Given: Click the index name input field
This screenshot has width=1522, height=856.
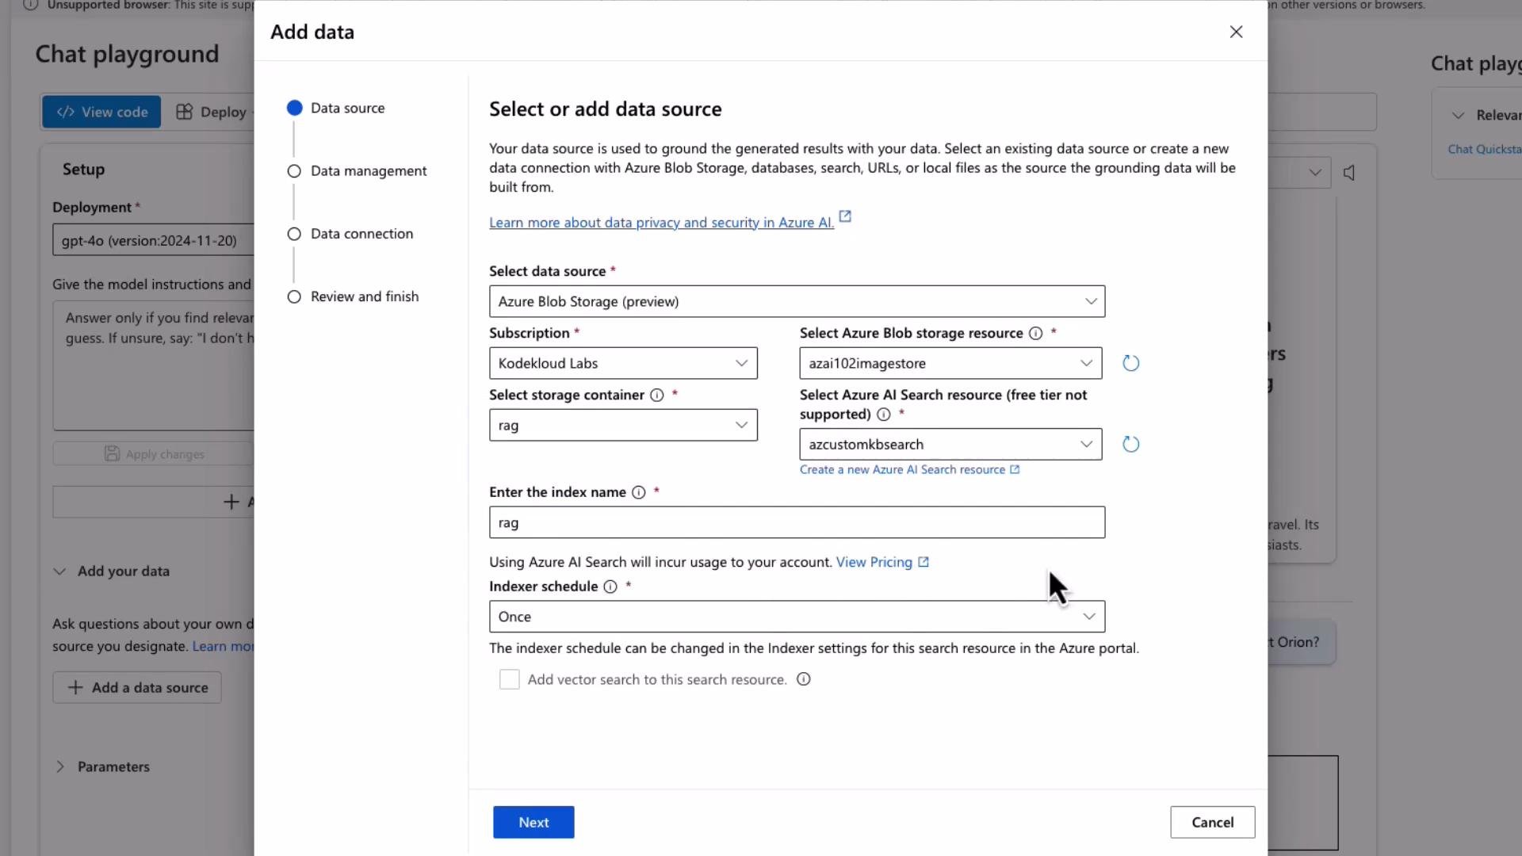Looking at the screenshot, I should pyautogui.click(x=797, y=522).
